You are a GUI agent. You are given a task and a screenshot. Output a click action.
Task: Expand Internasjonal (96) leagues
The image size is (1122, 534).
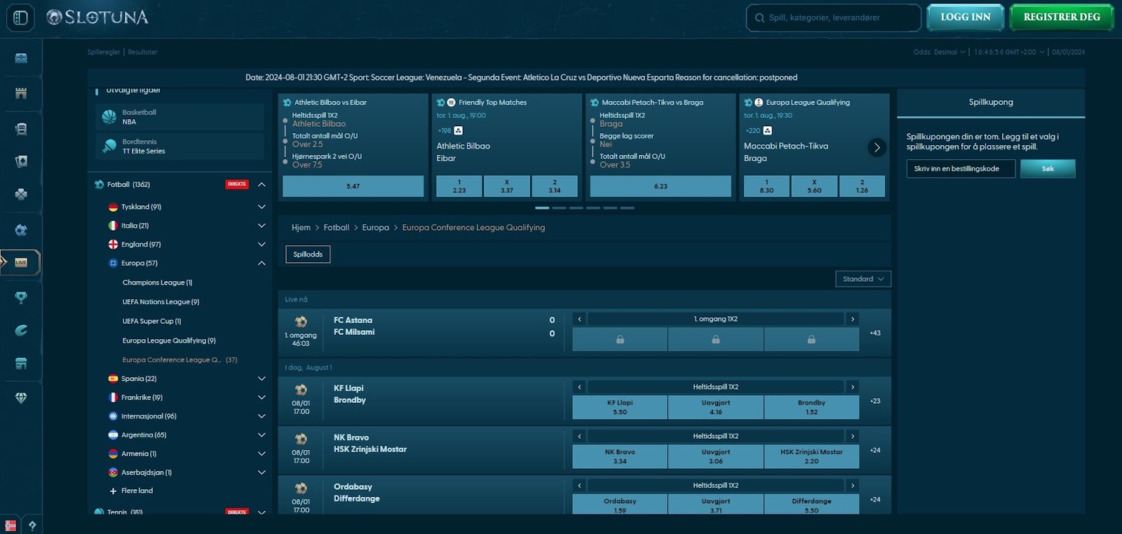(262, 416)
